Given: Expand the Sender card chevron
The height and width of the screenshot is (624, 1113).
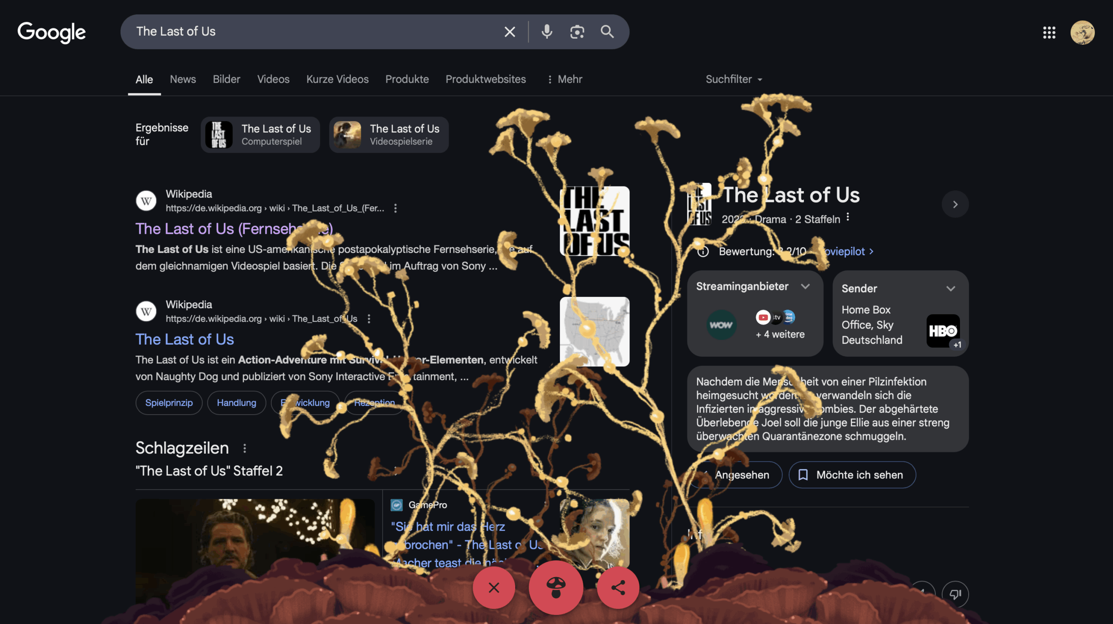Looking at the screenshot, I should tap(951, 289).
